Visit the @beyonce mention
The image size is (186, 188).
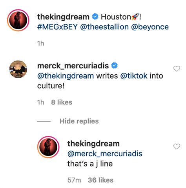click(x=150, y=27)
